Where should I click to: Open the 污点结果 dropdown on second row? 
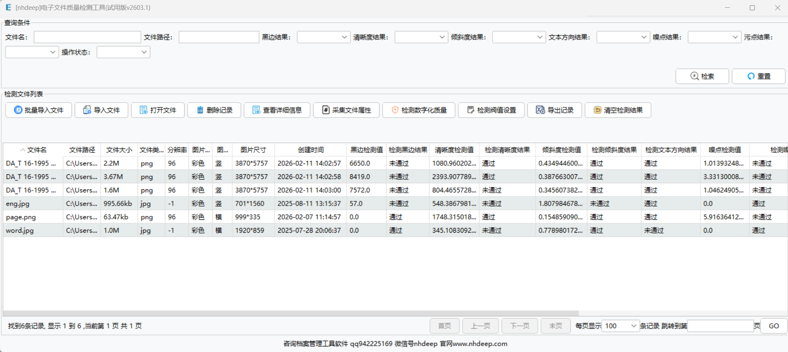[32, 52]
